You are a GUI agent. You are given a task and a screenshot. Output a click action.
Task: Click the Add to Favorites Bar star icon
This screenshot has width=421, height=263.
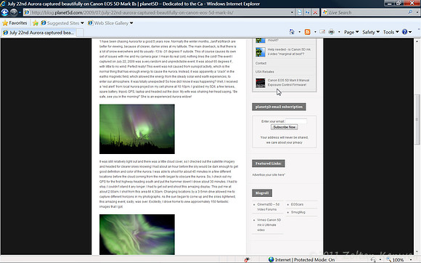tap(36, 23)
